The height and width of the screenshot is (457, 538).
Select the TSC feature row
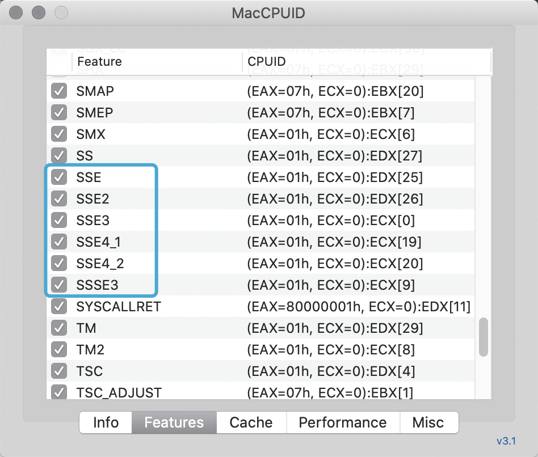point(90,371)
